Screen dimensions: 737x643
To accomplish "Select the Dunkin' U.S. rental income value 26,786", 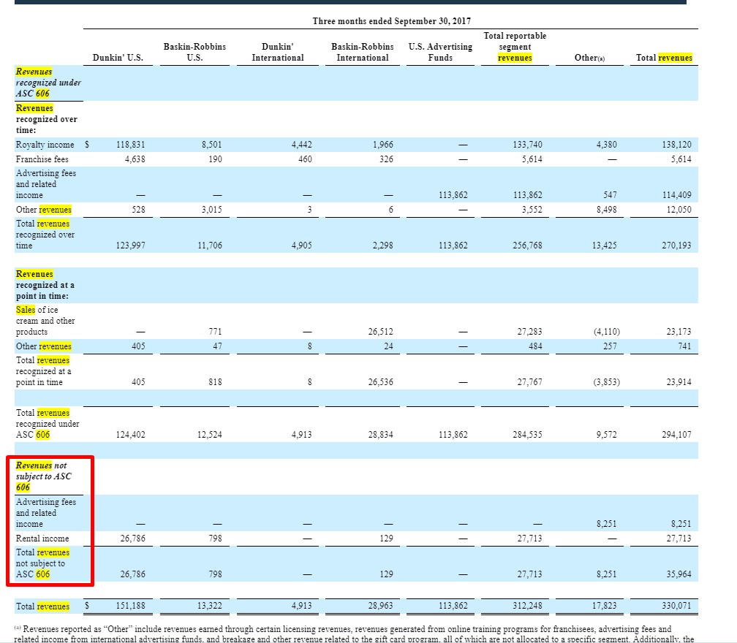I will pyautogui.click(x=132, y=539).
